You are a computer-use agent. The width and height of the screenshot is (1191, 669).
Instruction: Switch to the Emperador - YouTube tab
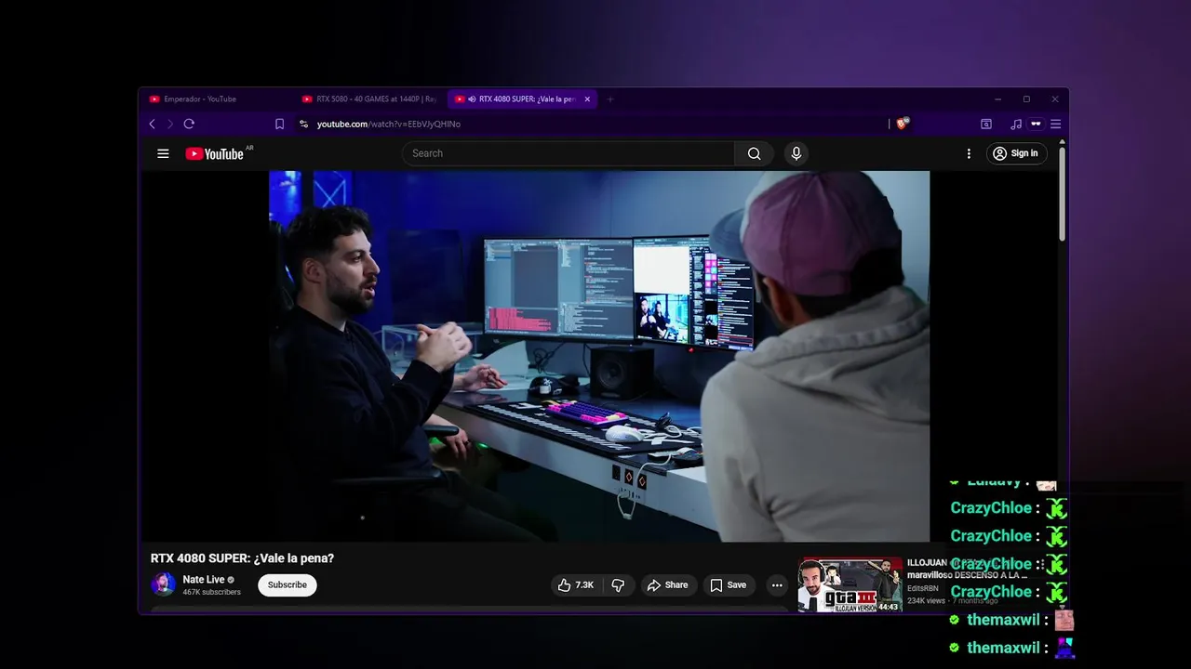(219, 99)
